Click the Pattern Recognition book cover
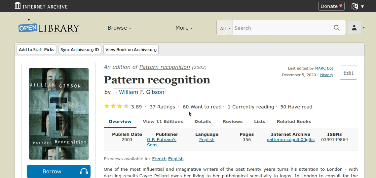The width and height of the screenshot is (376, 178). click(x=59, y=114)
